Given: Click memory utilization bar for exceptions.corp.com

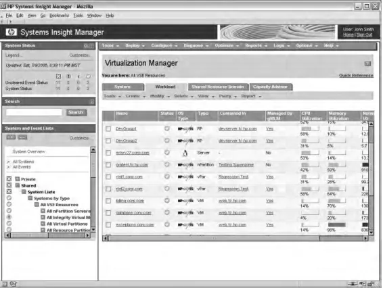Looking at the screenshot, I should [x=337, y=224].
